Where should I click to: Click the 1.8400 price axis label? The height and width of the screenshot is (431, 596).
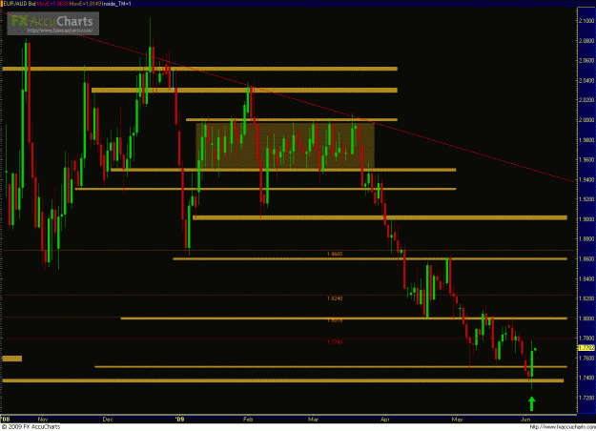pyautogui.click(x=586, y=278)
